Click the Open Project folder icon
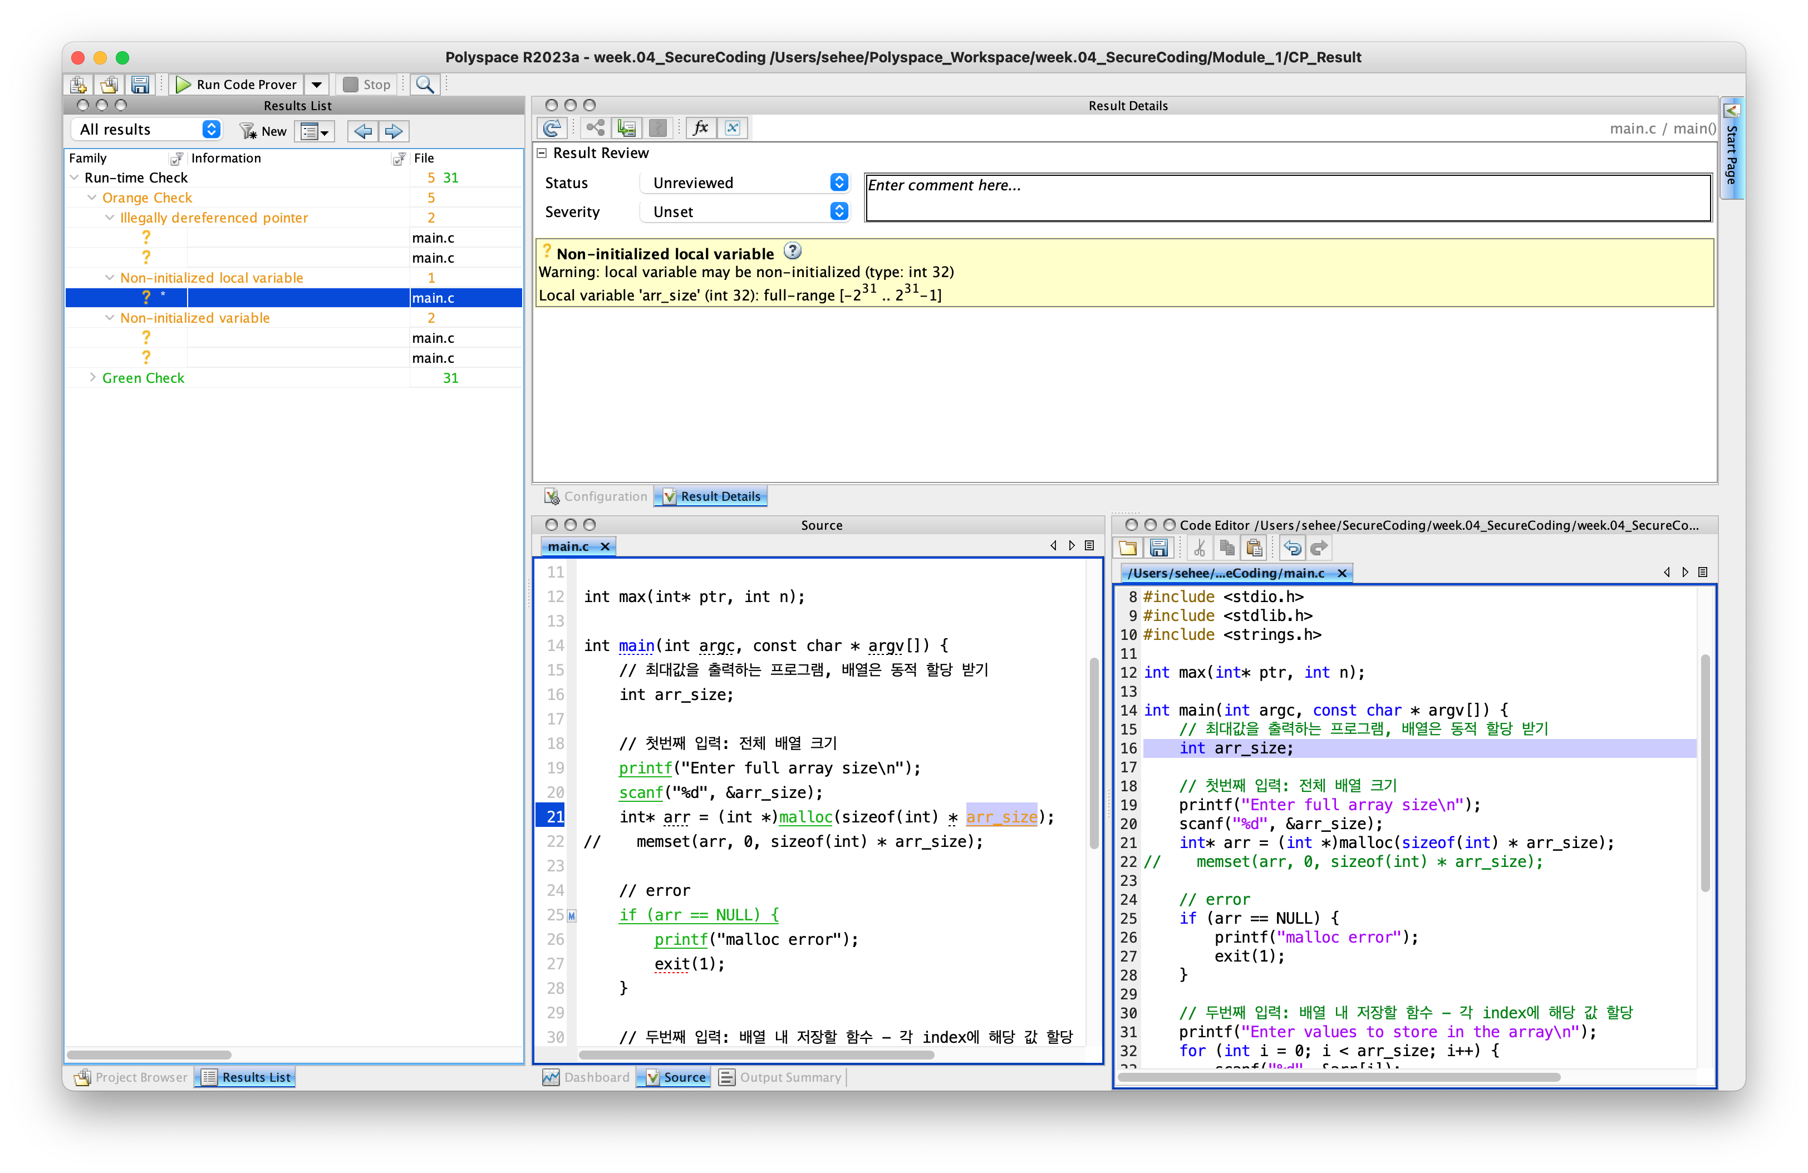Viewport: 1808px width, 1173px height. click(x=109, y=84)
